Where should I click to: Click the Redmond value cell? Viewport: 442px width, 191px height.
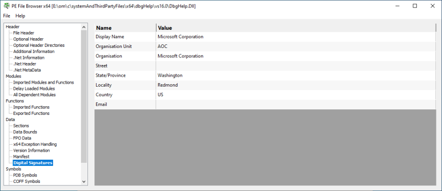(x=296, y=85)
